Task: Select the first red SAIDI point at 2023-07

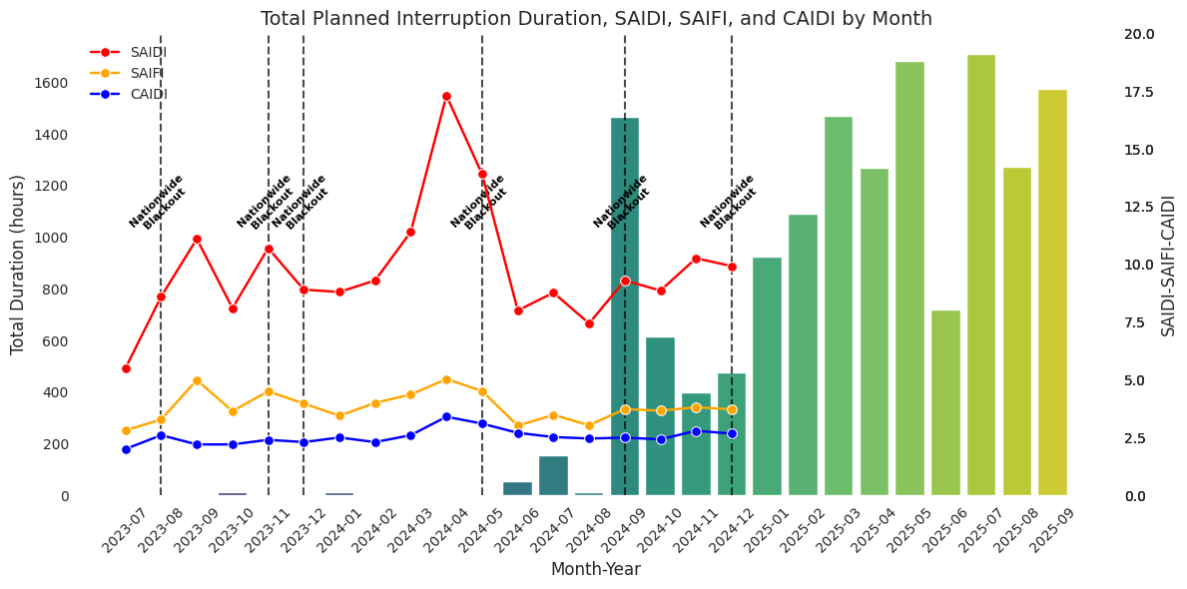Action: point(126,368)
